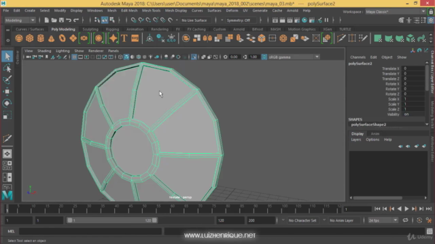Screen dimensions: 435x244
Task: Open the Workspace Maya Classic dropdown
Action: pos(396,12)
